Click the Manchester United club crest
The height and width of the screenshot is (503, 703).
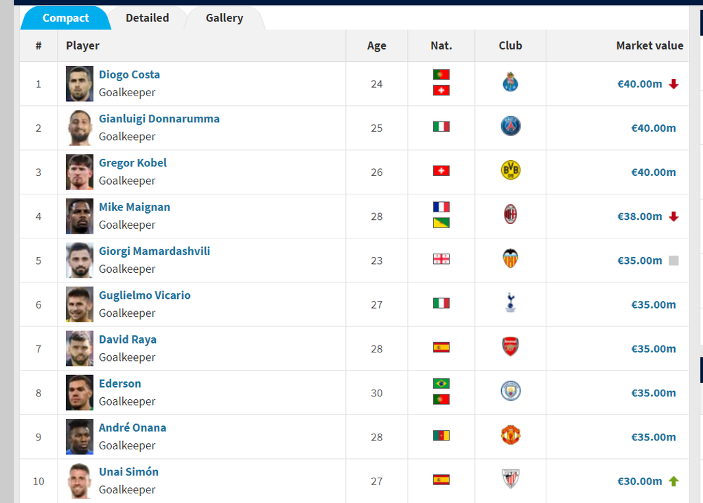coord(510,435)
